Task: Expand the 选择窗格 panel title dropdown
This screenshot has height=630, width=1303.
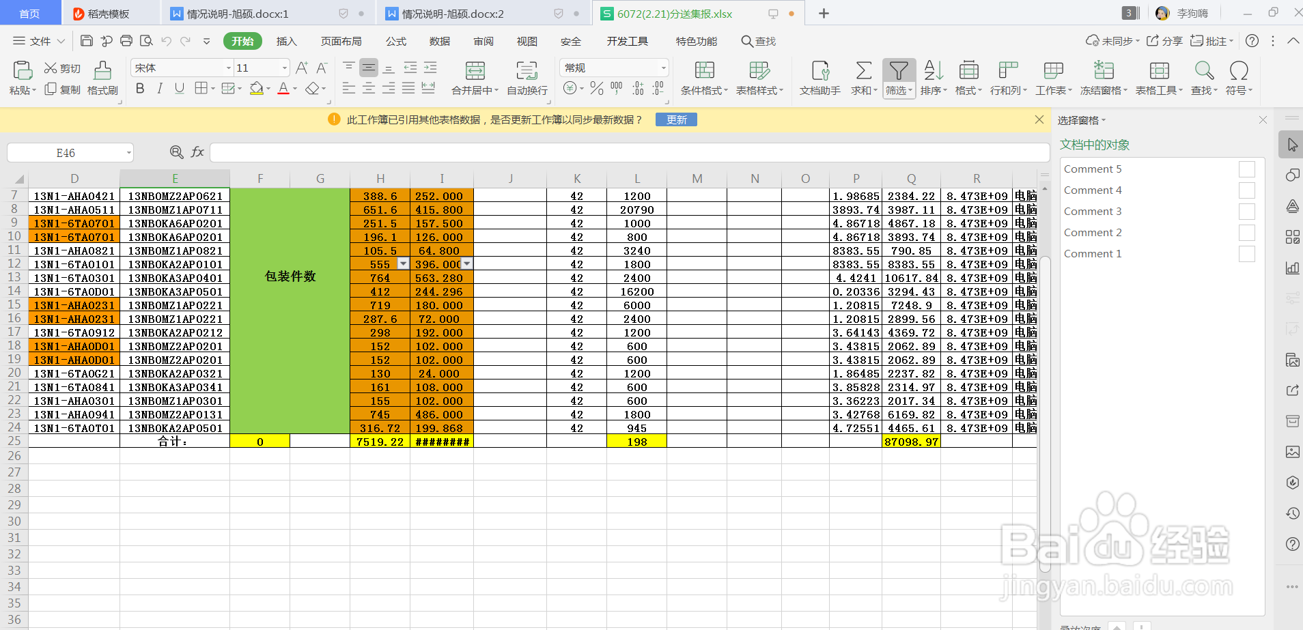Action: (1104, 120)
